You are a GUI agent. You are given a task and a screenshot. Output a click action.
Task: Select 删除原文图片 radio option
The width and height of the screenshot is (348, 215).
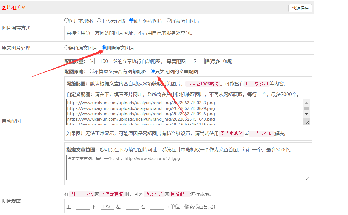[104, 48]
